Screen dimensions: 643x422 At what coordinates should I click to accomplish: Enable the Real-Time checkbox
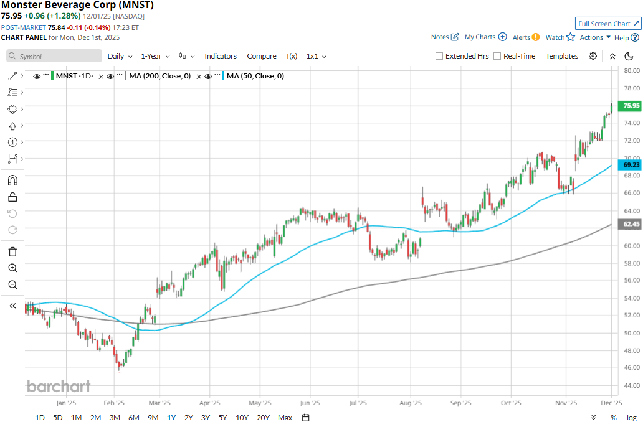(497, 56)
